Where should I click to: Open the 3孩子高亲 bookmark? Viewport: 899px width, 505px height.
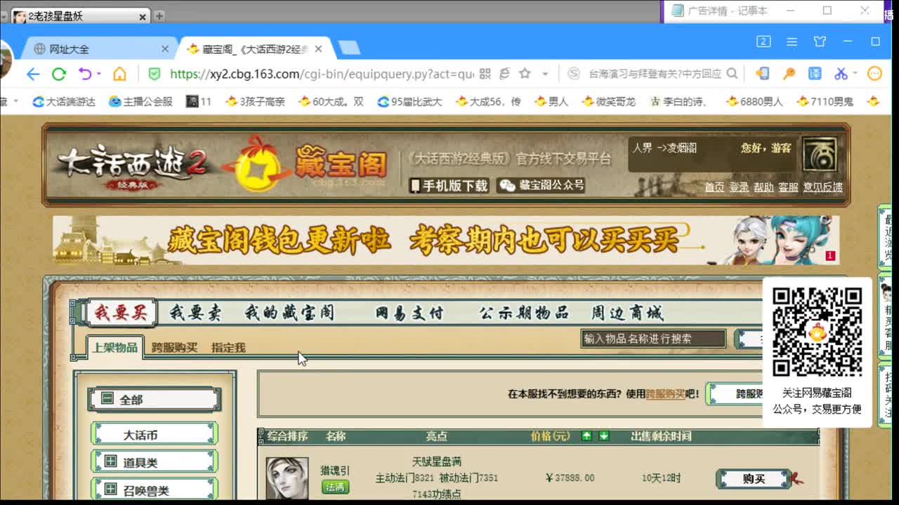pos(255,102)
